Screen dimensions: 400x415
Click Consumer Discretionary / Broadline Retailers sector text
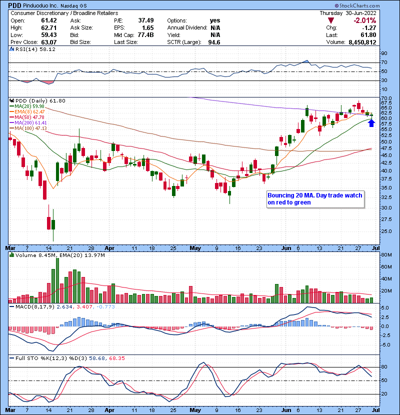pos(64,13)
